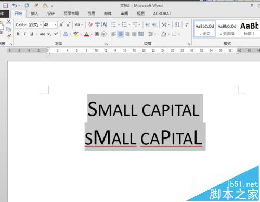Sort text with the A-Z icon
The width and height of the screenshot is (260, 202).
pyautogui.click(x=177, y=24)
